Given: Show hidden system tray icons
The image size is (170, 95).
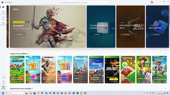Looking at the screenshot, I should click(x=144, y=93).
